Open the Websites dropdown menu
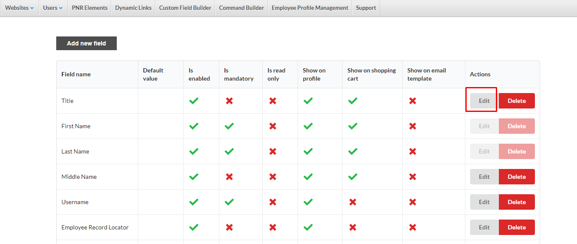This screenshot has height=244, width=577. point(19,8)
